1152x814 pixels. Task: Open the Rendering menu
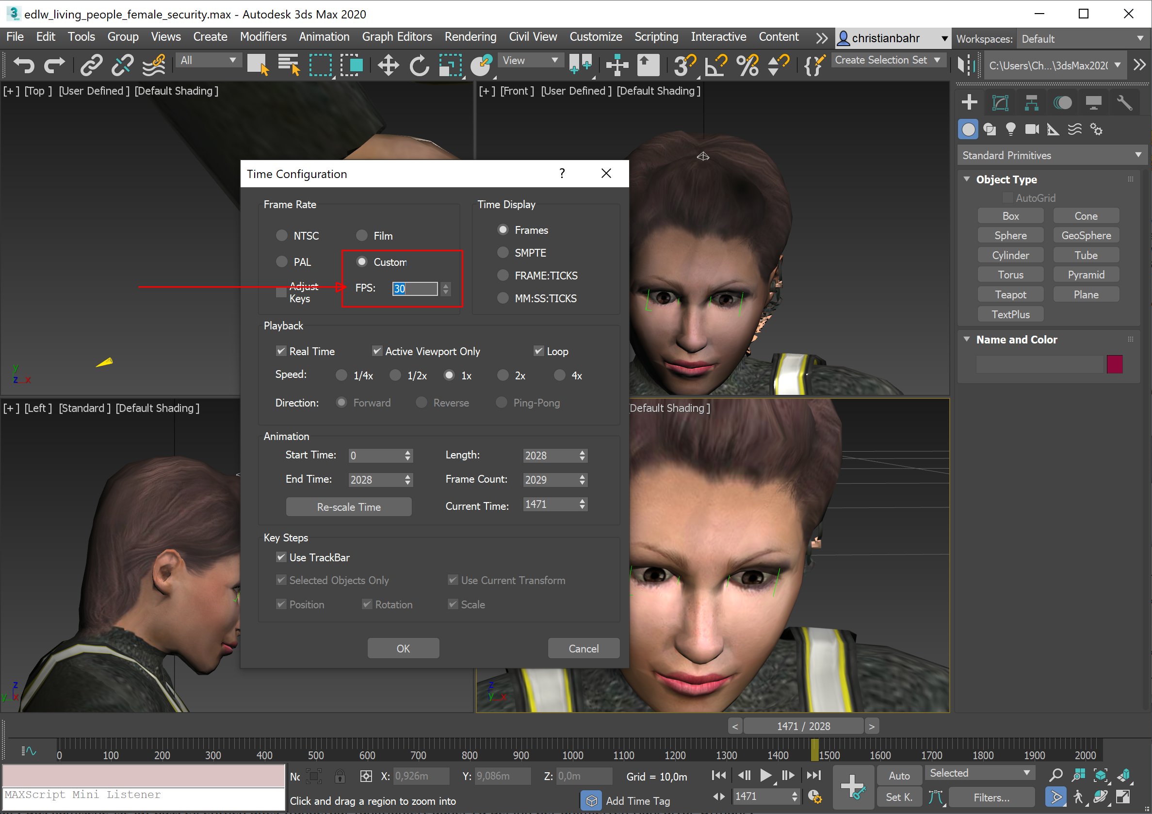(470, 37)
